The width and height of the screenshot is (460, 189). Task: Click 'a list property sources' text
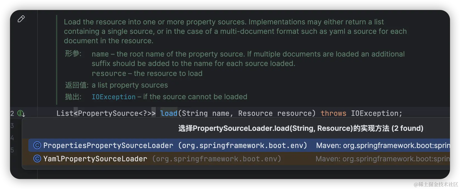[130, 85]
